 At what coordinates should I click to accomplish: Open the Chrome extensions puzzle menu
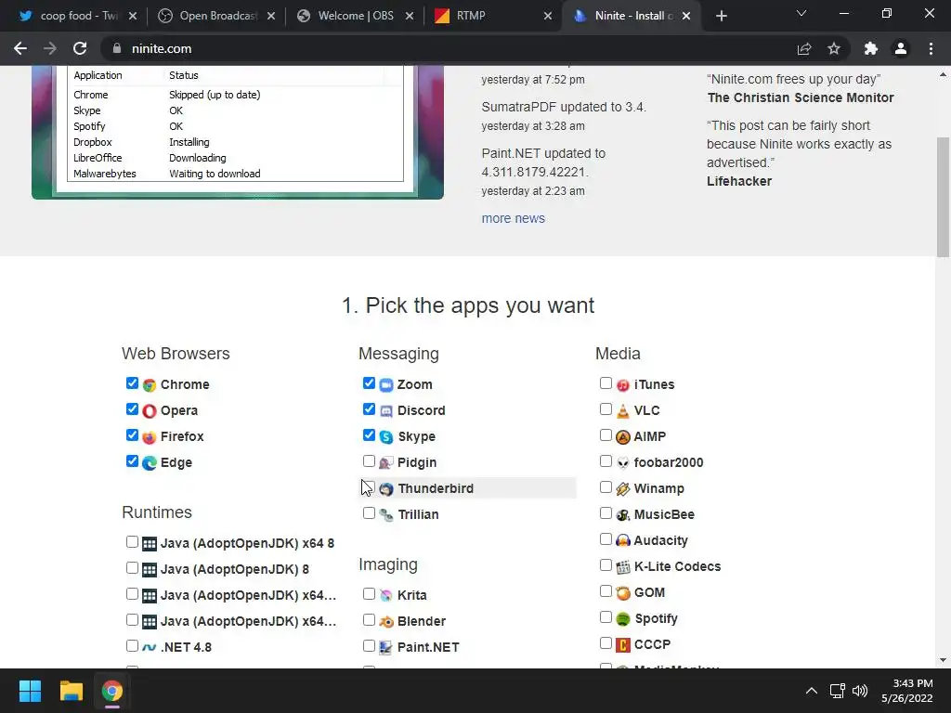click(871, 48)
